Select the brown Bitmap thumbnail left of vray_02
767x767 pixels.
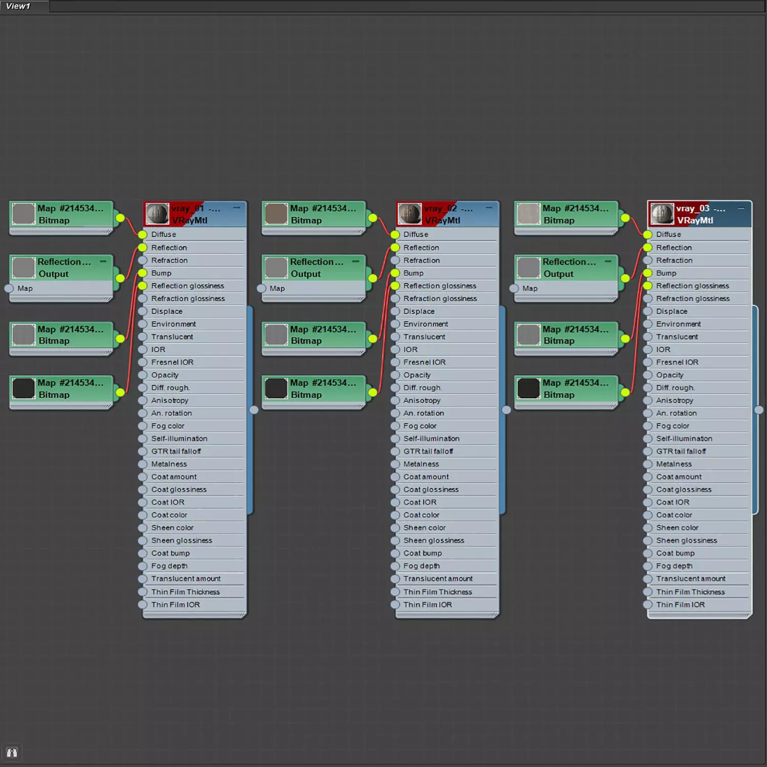pos(276,214)
